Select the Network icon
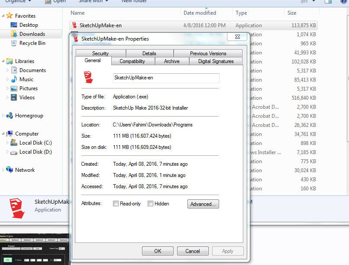This screenshot has height=265, width=349. [x=10, y=170]
